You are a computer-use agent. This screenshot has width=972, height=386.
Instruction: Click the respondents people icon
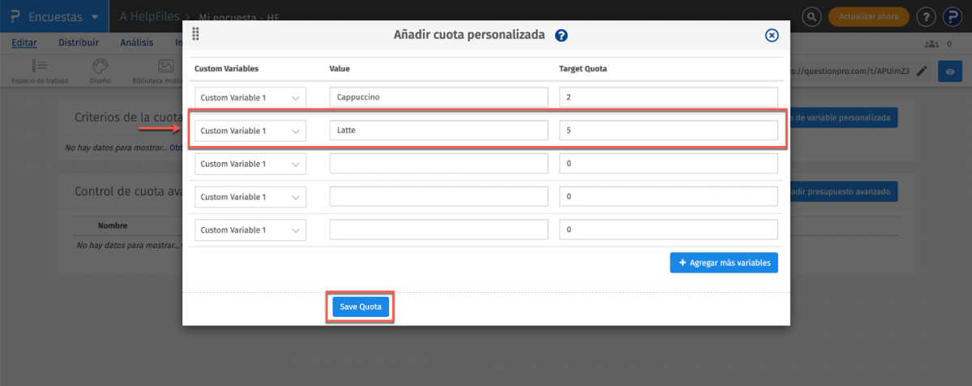[x=931, y=44]
